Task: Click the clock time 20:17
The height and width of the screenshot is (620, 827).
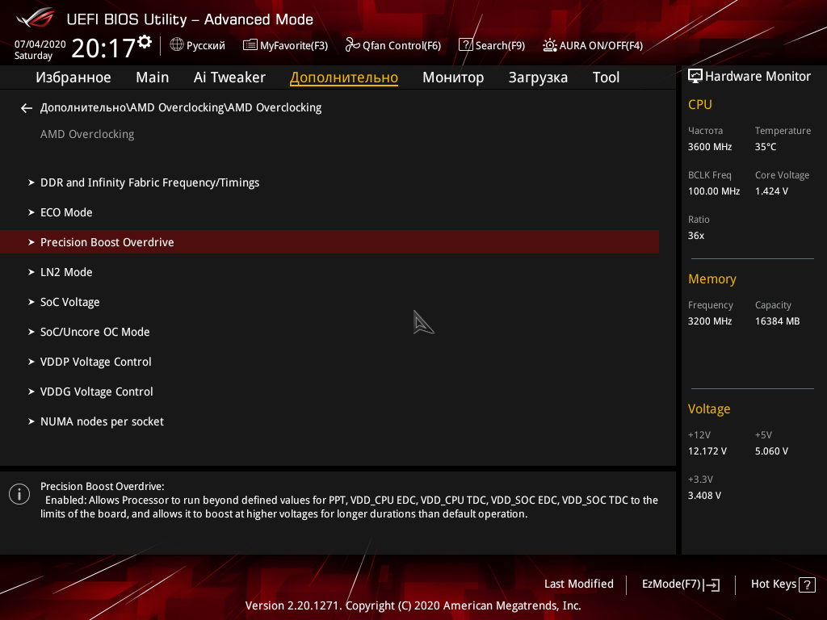Action: pos(103,48)
